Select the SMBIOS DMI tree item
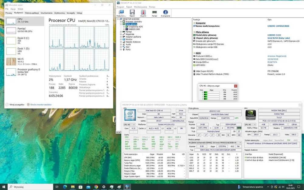Screen dimensions: 304x190 [x=134, y=29]
